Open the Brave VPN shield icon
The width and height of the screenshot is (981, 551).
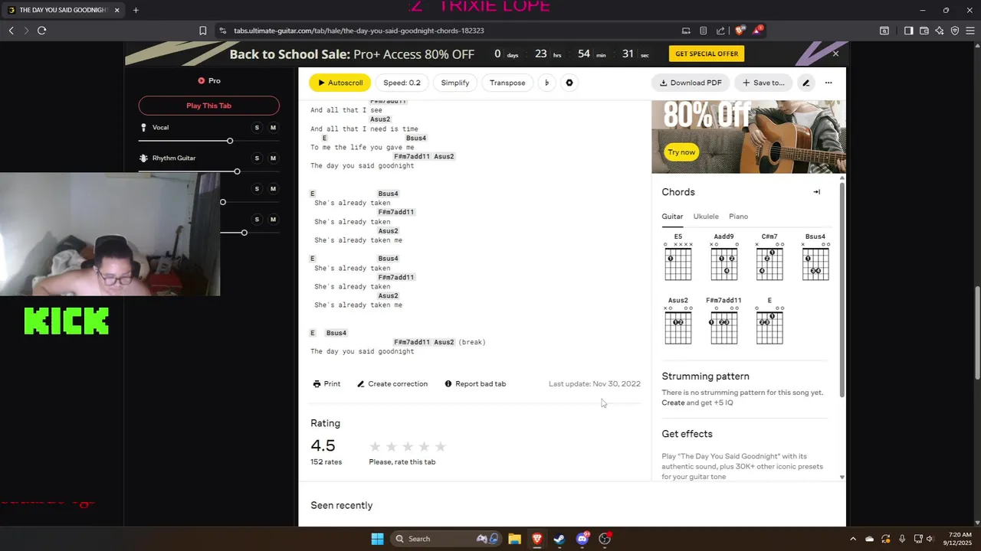click(955, 31)
